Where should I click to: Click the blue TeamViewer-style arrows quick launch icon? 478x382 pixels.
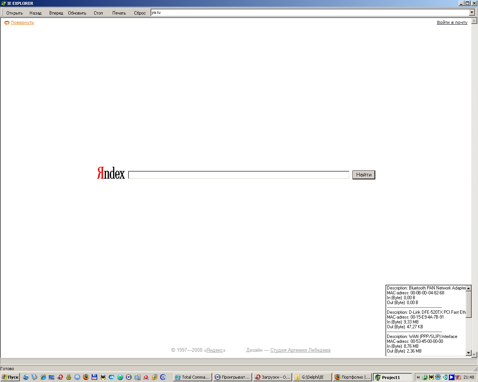coord(112,377)
